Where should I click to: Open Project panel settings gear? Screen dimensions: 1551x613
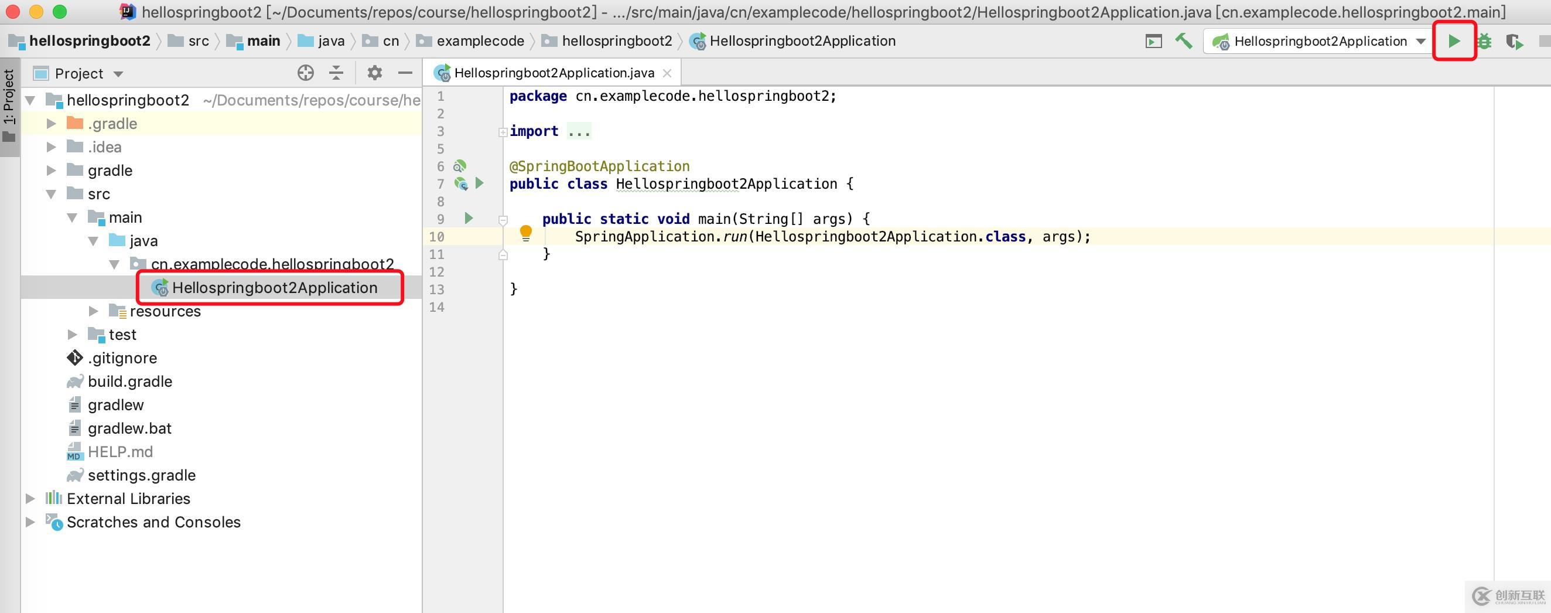(x=374, y=73)
